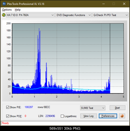Click the vertical end-of-scan line in graph
The height and width of the screenshot is (131, 130).
(110, 58)
